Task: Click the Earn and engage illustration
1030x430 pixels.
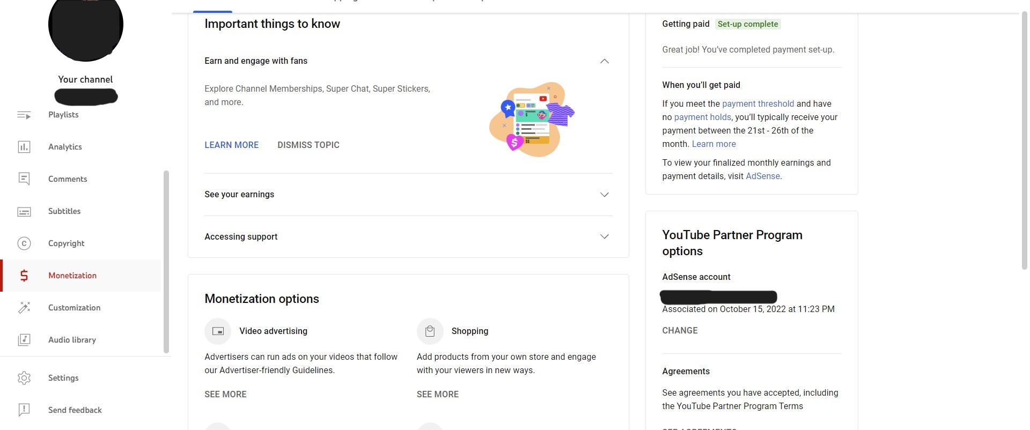Action: click(x=531, y=120)
